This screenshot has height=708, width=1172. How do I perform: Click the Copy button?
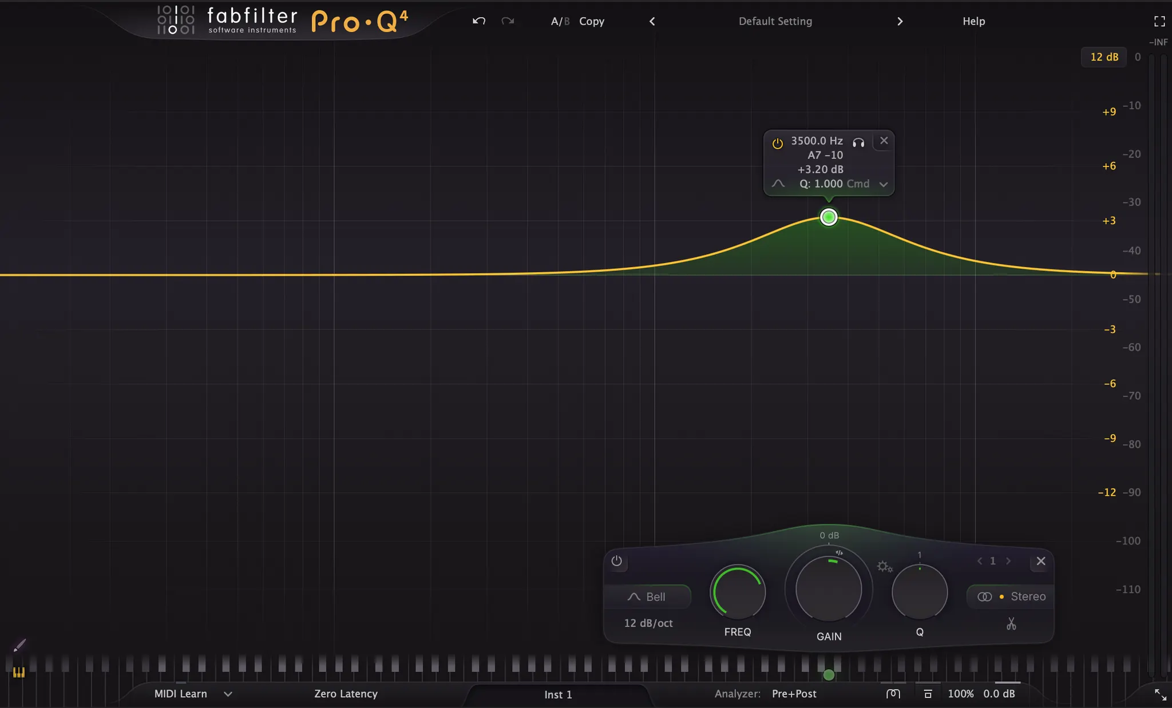591,21
